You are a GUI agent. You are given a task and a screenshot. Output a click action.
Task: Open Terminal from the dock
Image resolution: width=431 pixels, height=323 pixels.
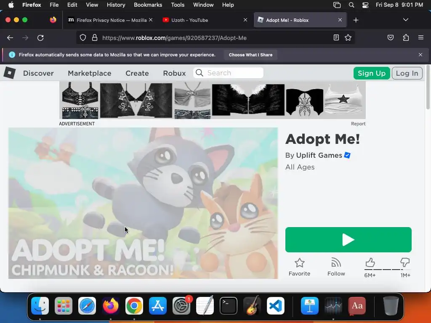pos(229,305)
